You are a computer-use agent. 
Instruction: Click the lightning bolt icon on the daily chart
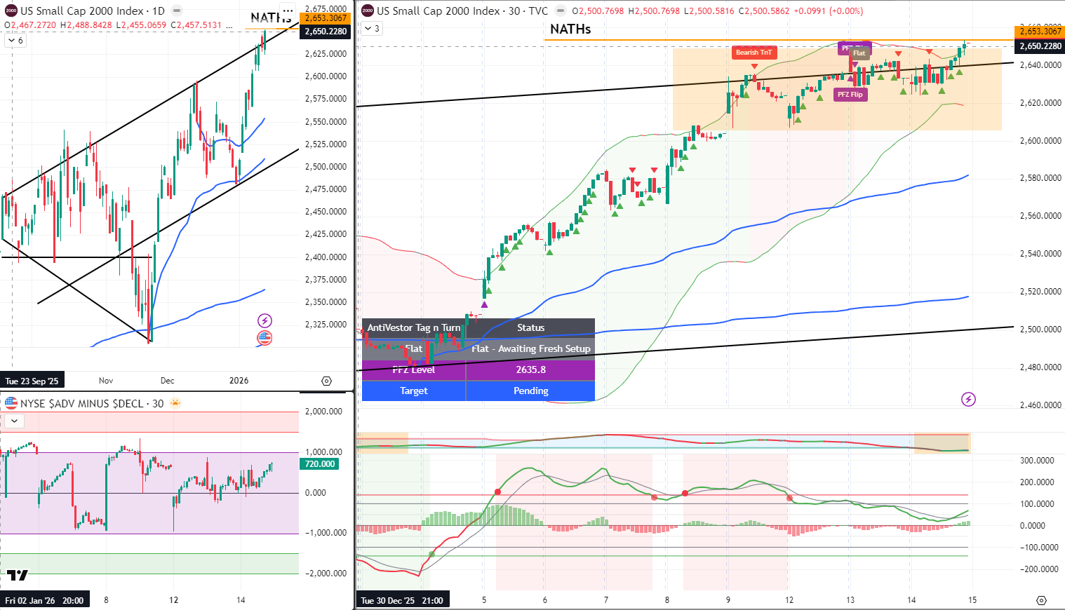click(x=264, y=320)
